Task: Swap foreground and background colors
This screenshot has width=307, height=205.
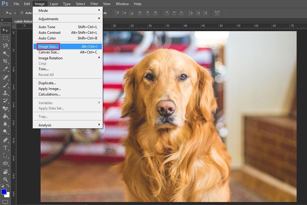Action: coord(8,185)
